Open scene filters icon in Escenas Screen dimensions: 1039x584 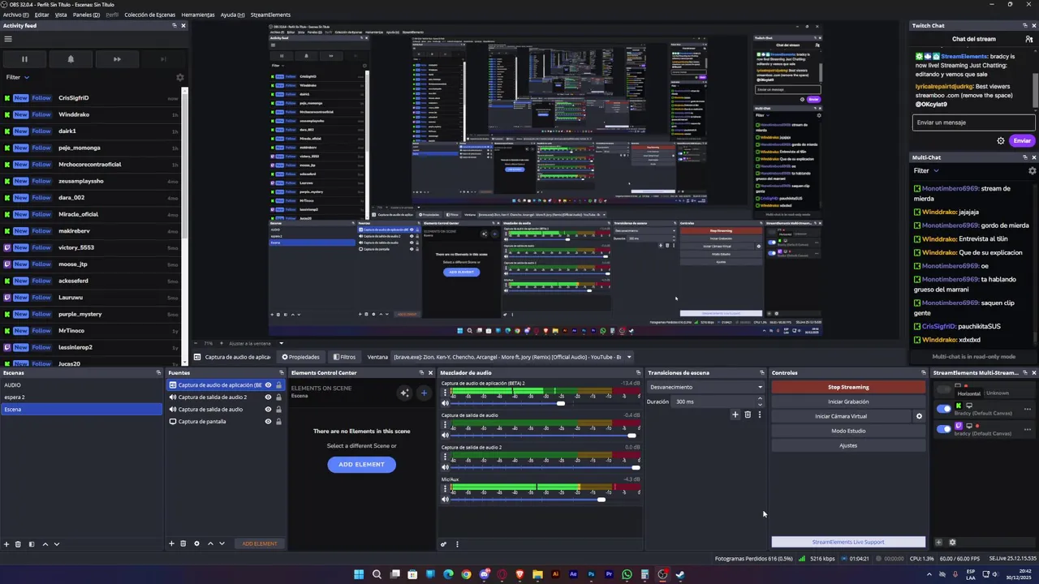click(32, 544)
